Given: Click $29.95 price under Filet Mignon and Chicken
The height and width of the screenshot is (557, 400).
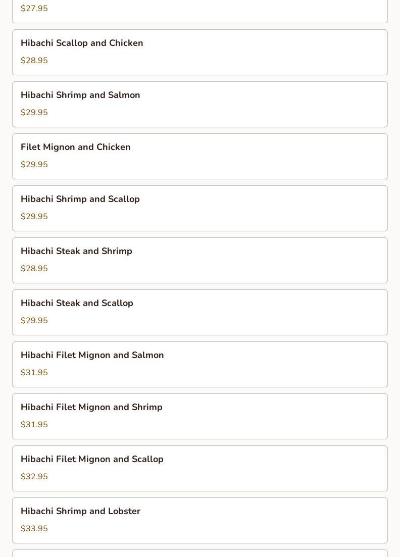Looking at the screenshot, I should [34, 165].
